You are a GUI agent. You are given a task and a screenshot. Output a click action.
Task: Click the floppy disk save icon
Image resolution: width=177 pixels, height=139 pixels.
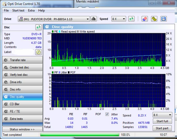pos(164,19)
